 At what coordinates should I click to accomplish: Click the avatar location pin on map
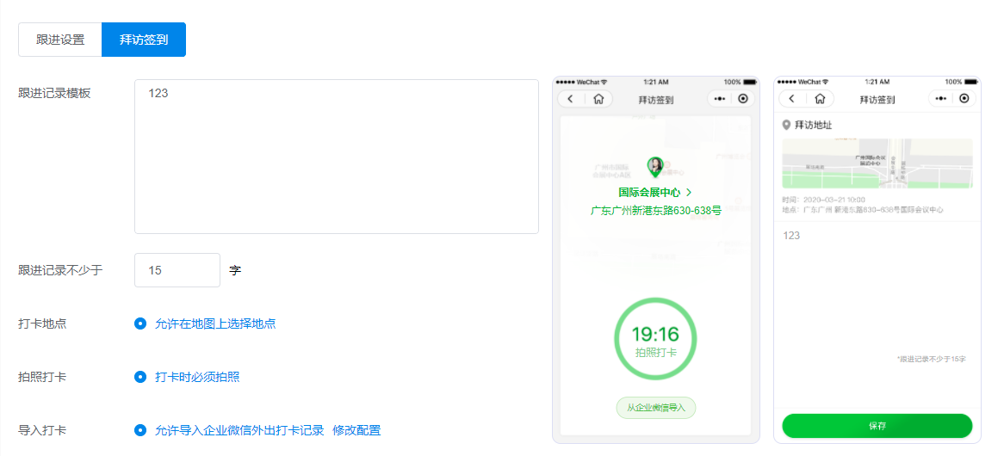[655, 167]
